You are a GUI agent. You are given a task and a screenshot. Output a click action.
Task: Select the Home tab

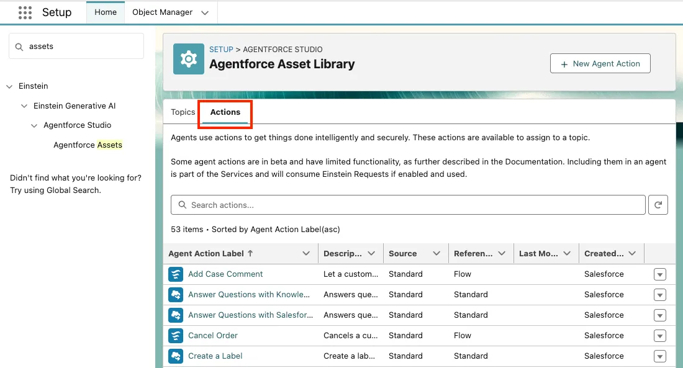coord(106,12)
